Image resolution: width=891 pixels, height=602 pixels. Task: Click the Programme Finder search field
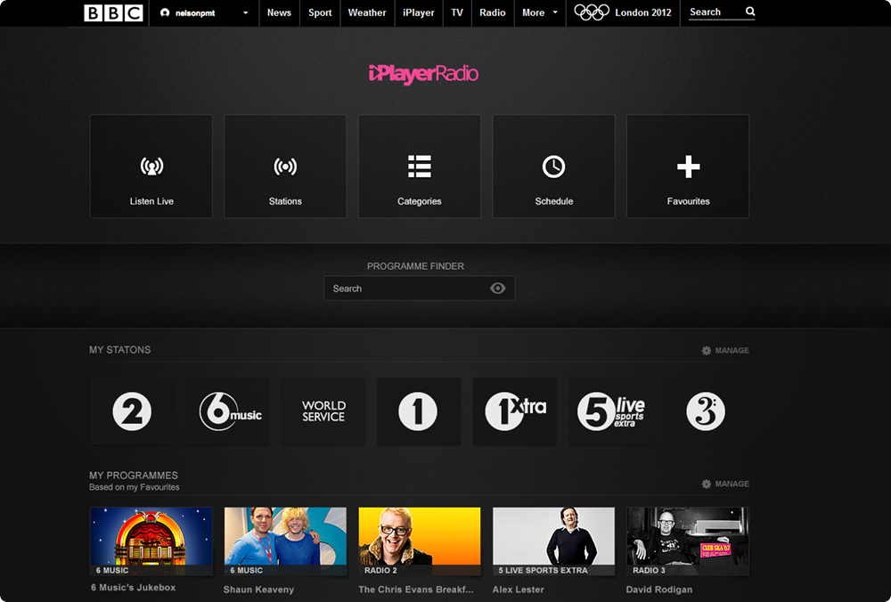pos(405,289)
